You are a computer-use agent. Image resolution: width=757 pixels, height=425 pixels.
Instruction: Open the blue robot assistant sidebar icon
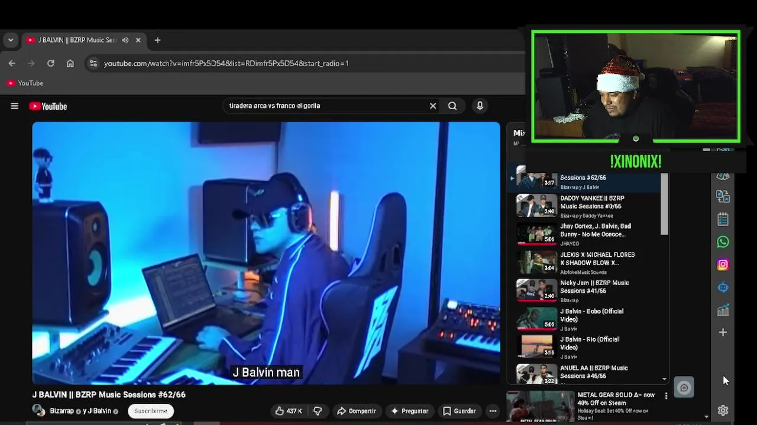pyautogui.click(x=723, y=287)
